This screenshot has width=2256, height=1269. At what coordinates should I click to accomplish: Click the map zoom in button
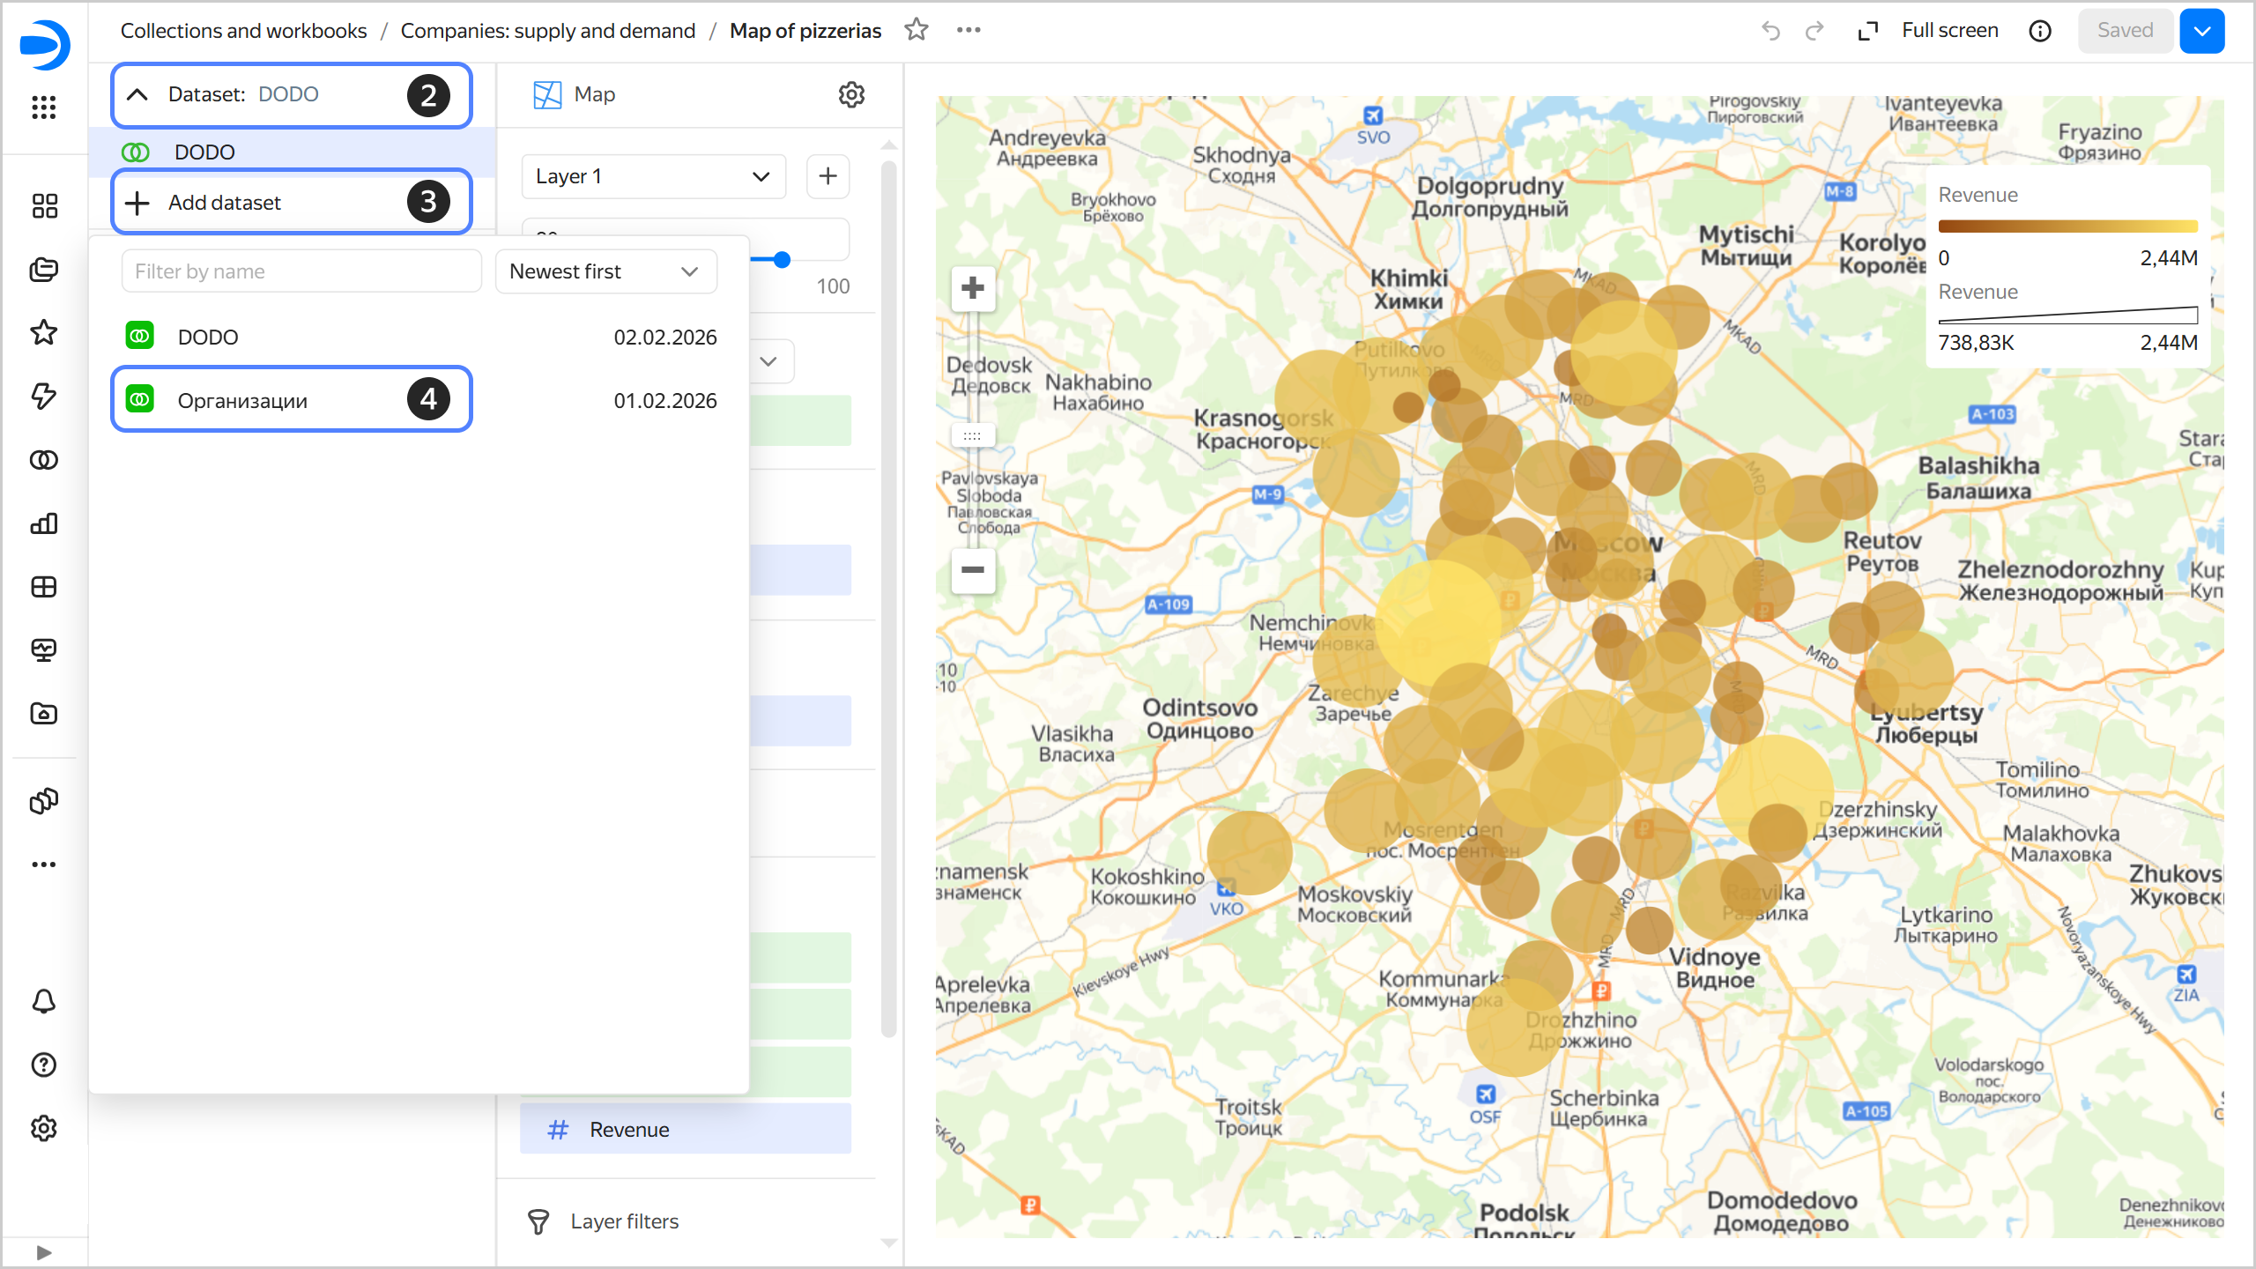[x=973, y=288]
